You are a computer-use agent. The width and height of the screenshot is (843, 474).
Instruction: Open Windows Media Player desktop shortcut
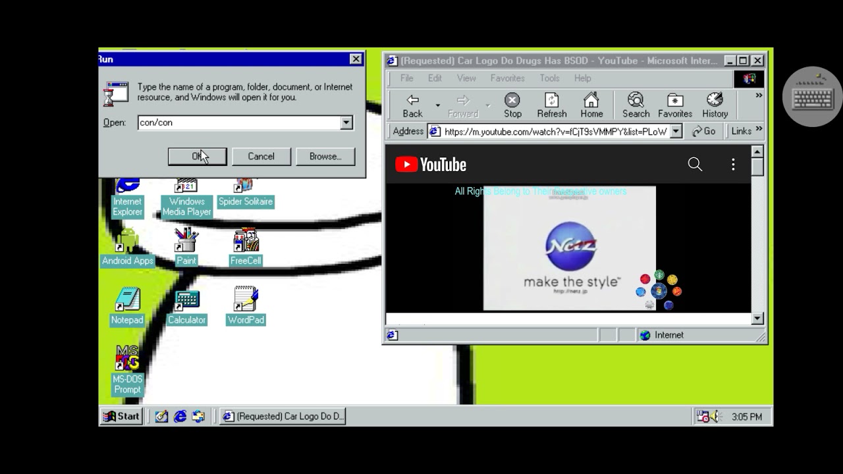click(186, 197)
